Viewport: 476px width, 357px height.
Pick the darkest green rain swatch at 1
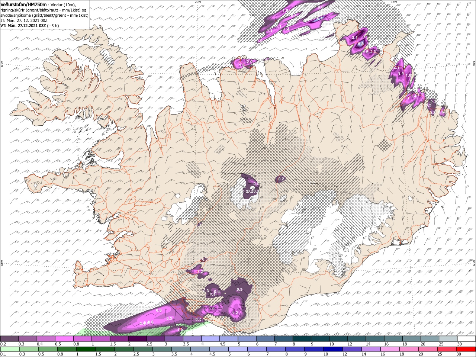coord(86,349)
